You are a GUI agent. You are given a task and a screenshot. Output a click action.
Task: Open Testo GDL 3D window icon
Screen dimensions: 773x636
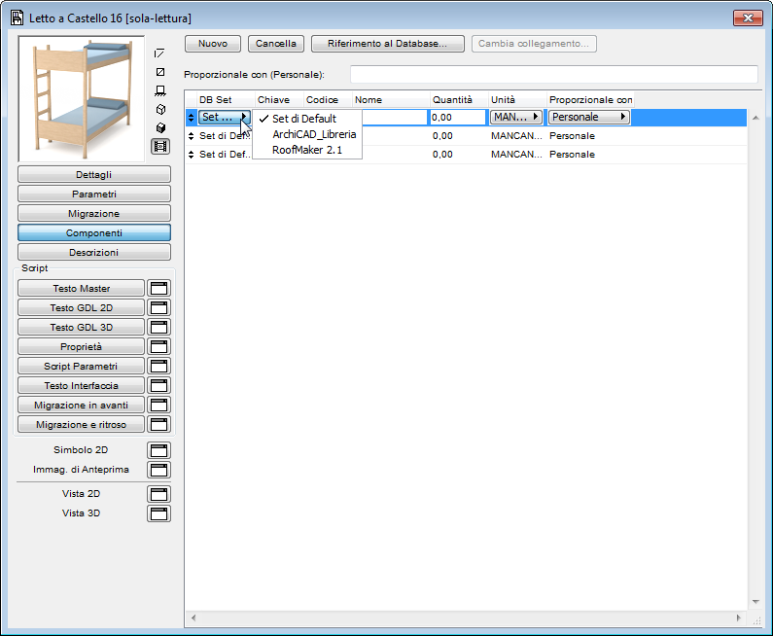pyautogui.click(x=158, y=327)
